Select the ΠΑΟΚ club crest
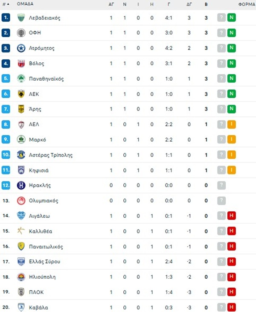 [21, 292]
